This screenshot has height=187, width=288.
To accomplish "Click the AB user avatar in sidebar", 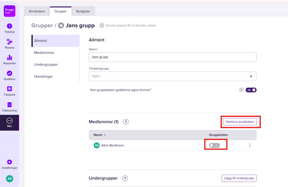I will click(x=9, y=178).
